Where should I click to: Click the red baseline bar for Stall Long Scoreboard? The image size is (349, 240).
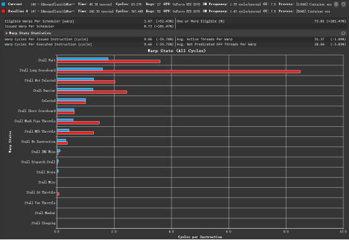click(x=179, y=72)
